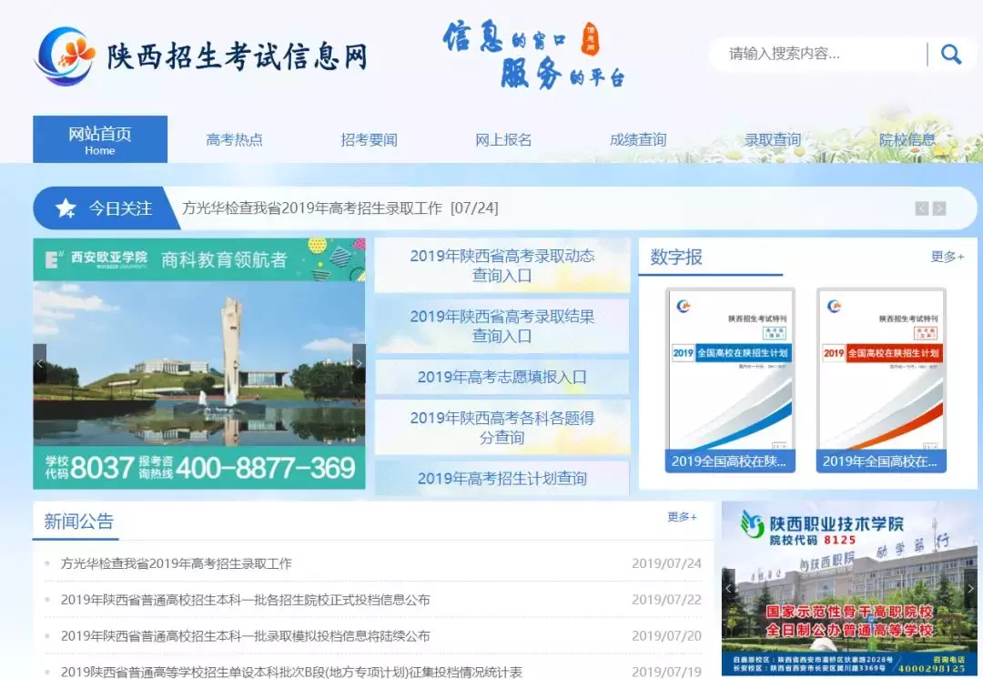Open 2019年高考志愿填报入口
Viewport: 983px width, 679px height.
tap(502, 377)
